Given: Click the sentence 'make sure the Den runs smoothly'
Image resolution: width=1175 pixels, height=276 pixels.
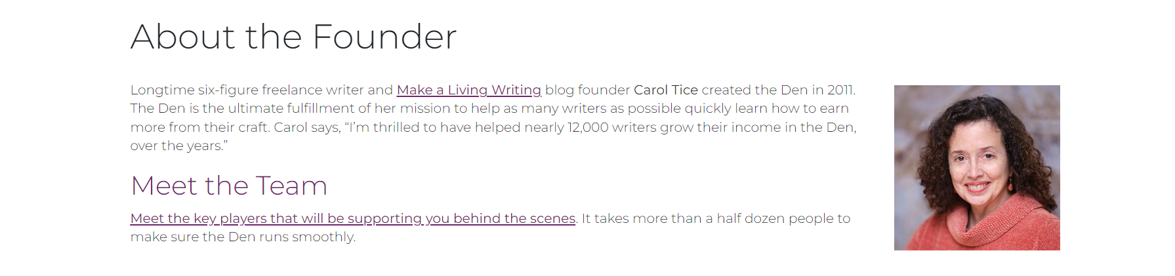Looking at the screenshot, I should click(243, 237).
